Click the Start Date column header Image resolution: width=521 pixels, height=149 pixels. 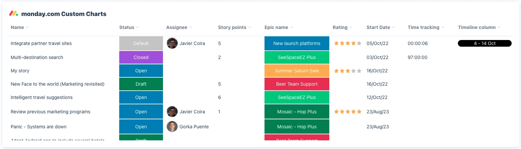(378, 27)
